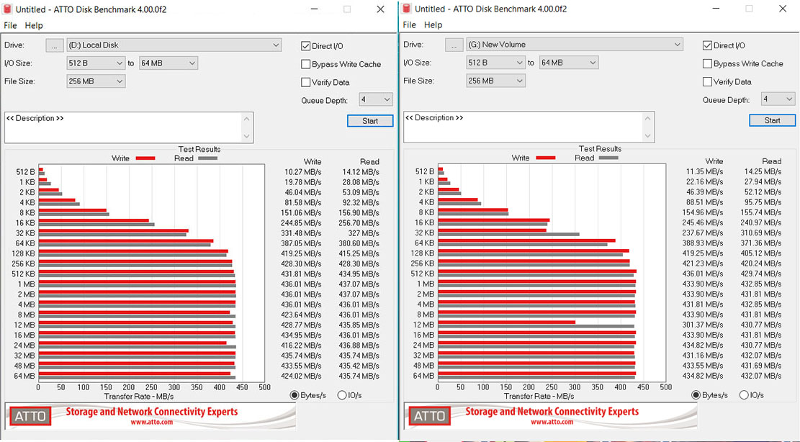Select IO/s radio button in left window
Image resolution: width=800 pixels, height=442 pixels.
(x=342, y=395)
